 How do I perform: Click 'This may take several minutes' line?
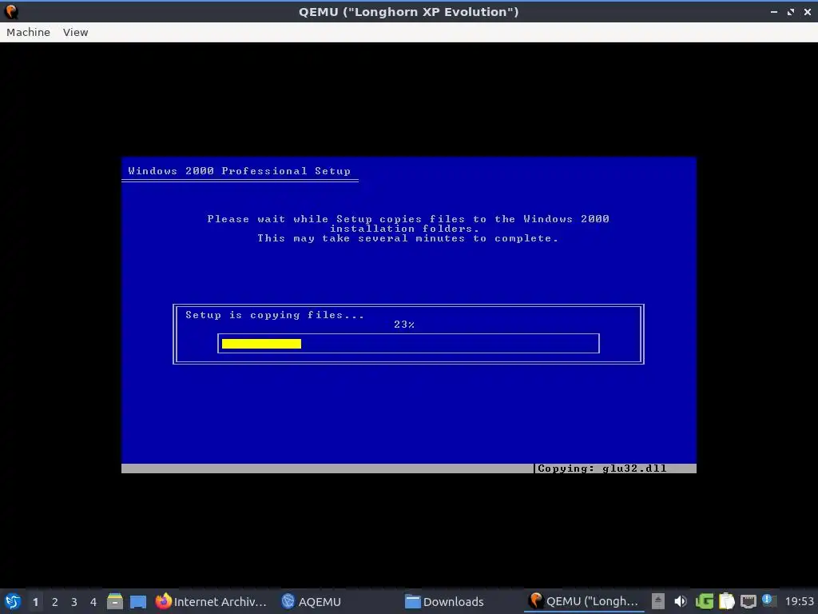tap(408, 238)
